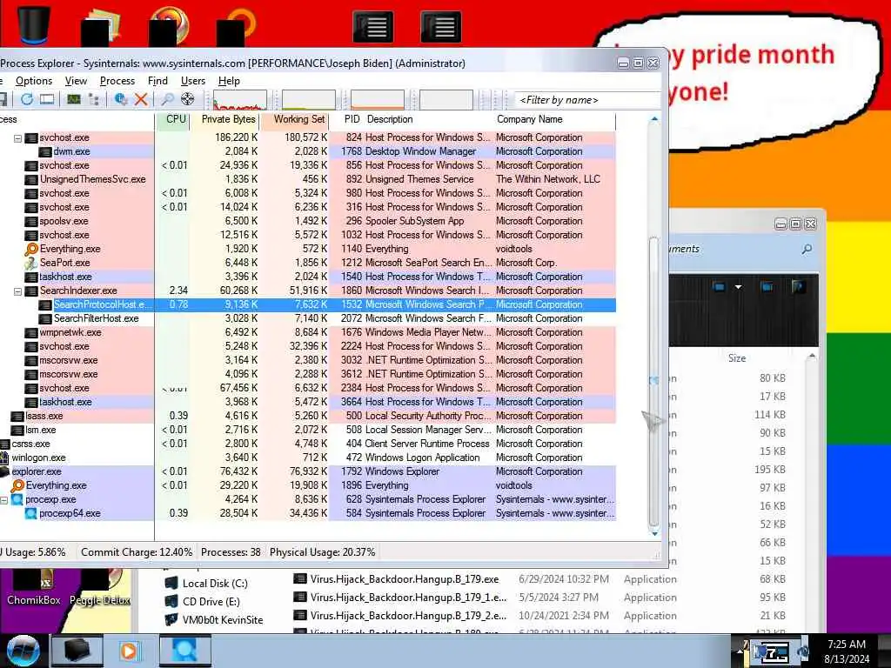Collapse the procexp.exe tree node
Screen dimensions: 891x668
point(4,500)
